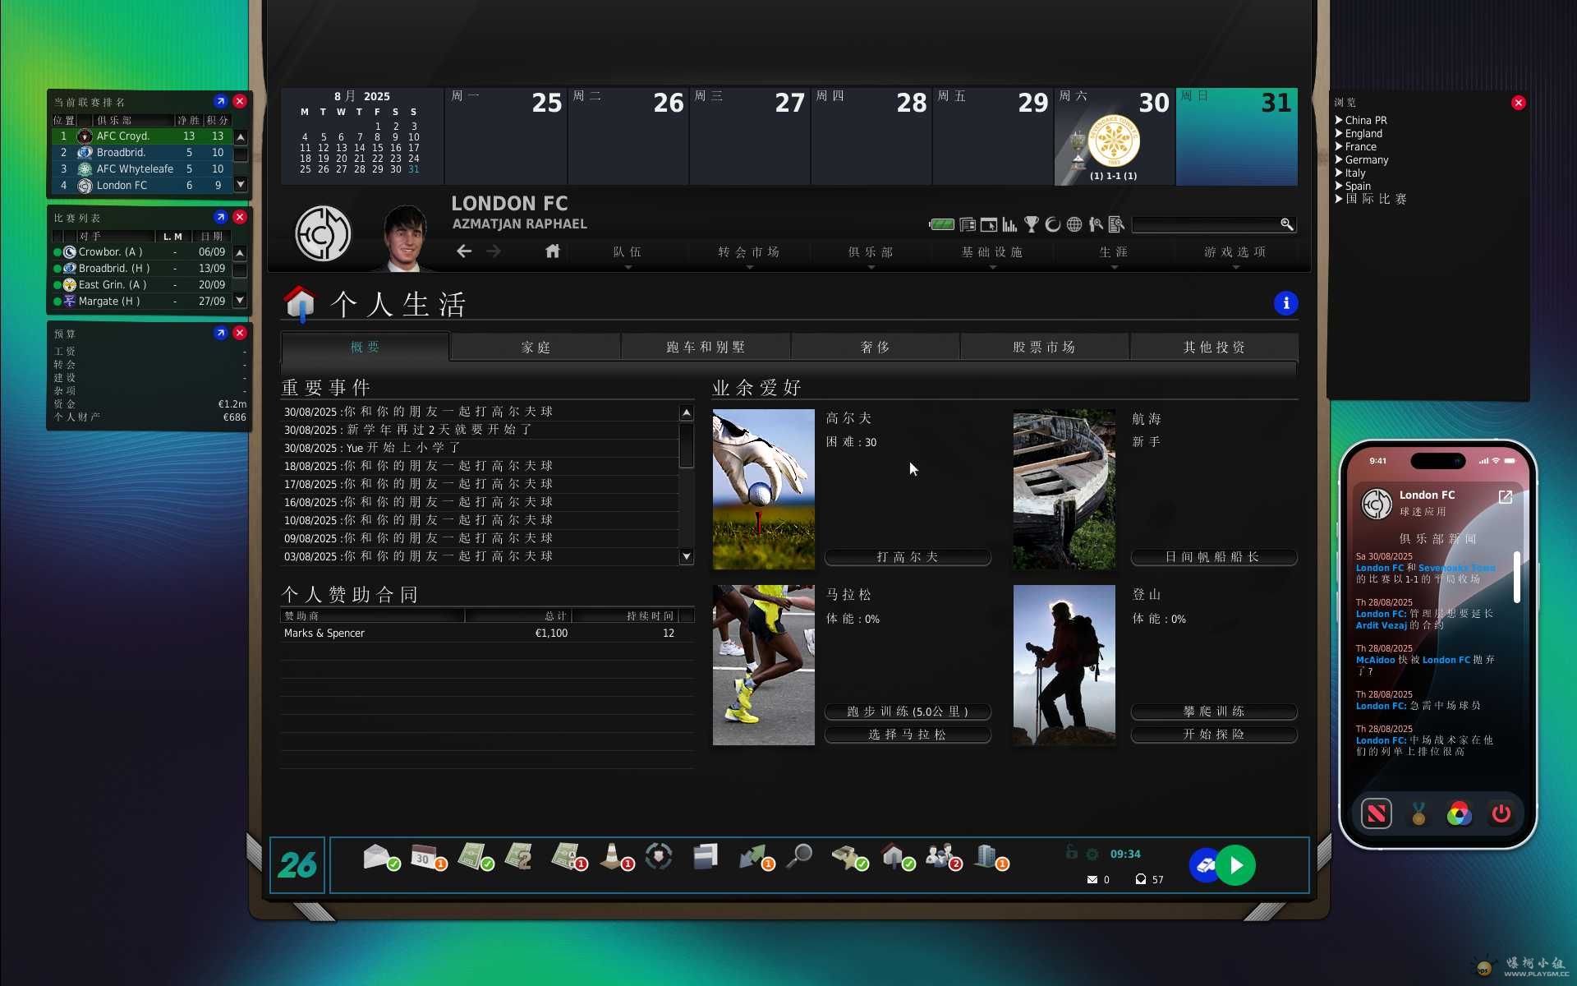Click the 开始探险 button
1577x986 pixels.
click(1214, 735)
